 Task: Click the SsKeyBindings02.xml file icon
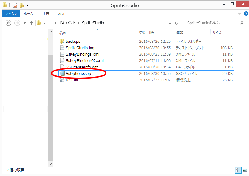(62, 61)
